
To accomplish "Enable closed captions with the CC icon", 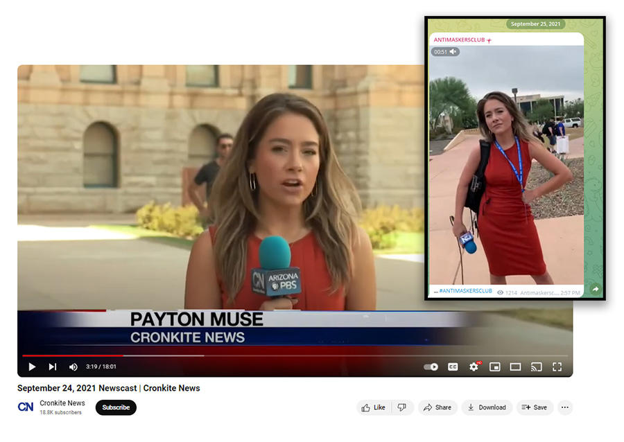I will [453, 367].
